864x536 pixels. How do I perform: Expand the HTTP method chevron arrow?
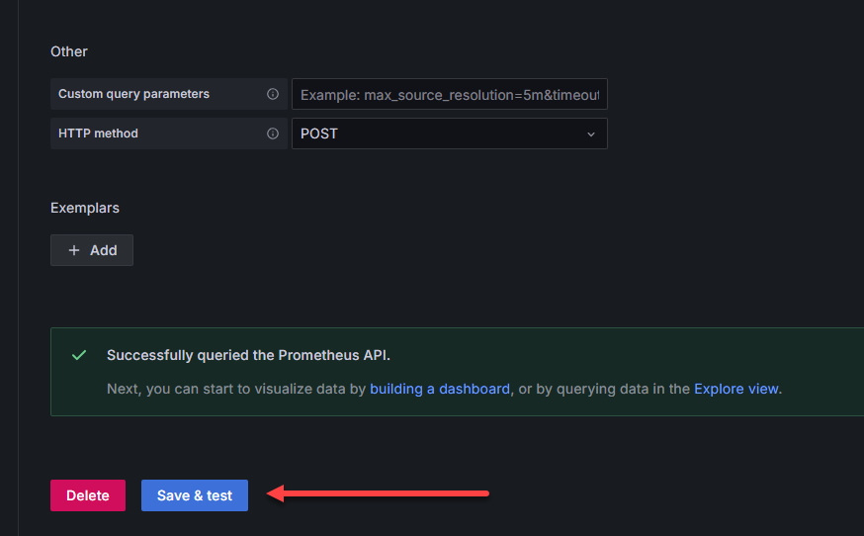point(591,134)
